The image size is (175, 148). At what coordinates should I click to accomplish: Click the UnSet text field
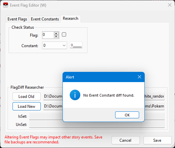97,124
